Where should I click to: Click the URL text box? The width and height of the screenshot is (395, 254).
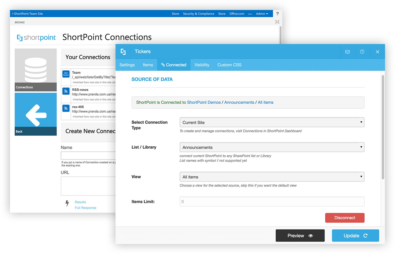click(x=88, y=186)
